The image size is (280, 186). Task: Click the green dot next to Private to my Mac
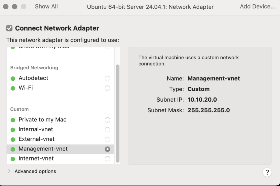click(13, 120)
